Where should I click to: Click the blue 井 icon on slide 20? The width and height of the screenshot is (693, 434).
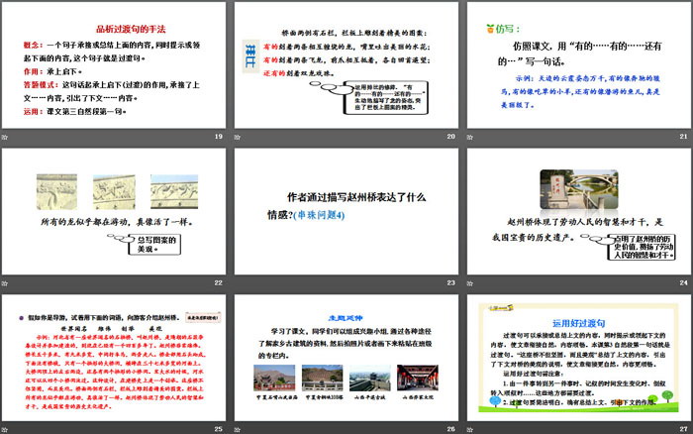[x=250, y=55]
